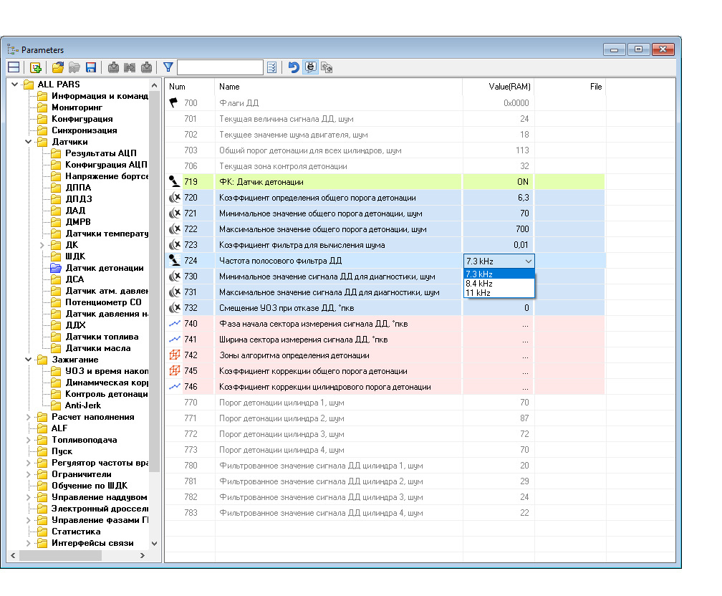Click the green plus add icon

[x=35, y=67]
